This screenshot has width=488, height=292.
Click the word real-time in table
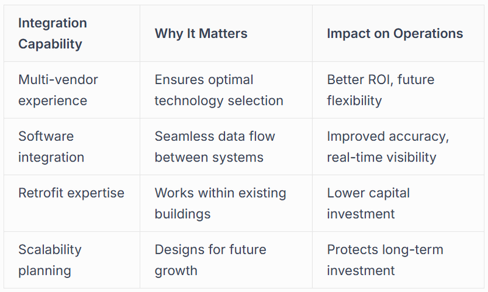pyautogui.click(x=347, y=157)
